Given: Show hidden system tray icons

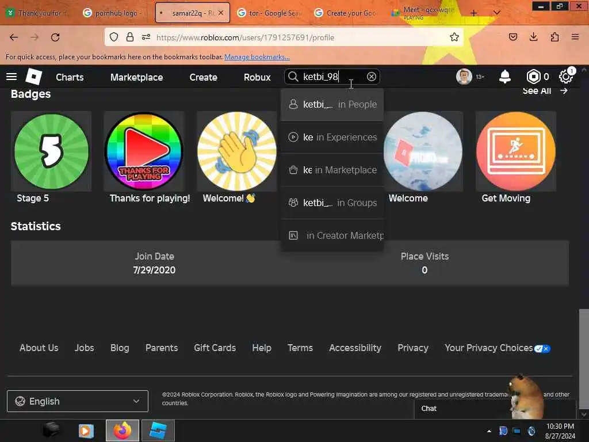Looking at the screenshot, I should 489,431.
